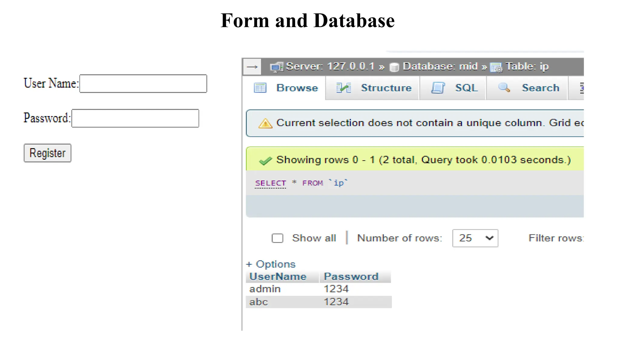The height and width of the screenshot is (349, 620).
Task: Switch to the Structure tab
Action: tap(373, 88)
